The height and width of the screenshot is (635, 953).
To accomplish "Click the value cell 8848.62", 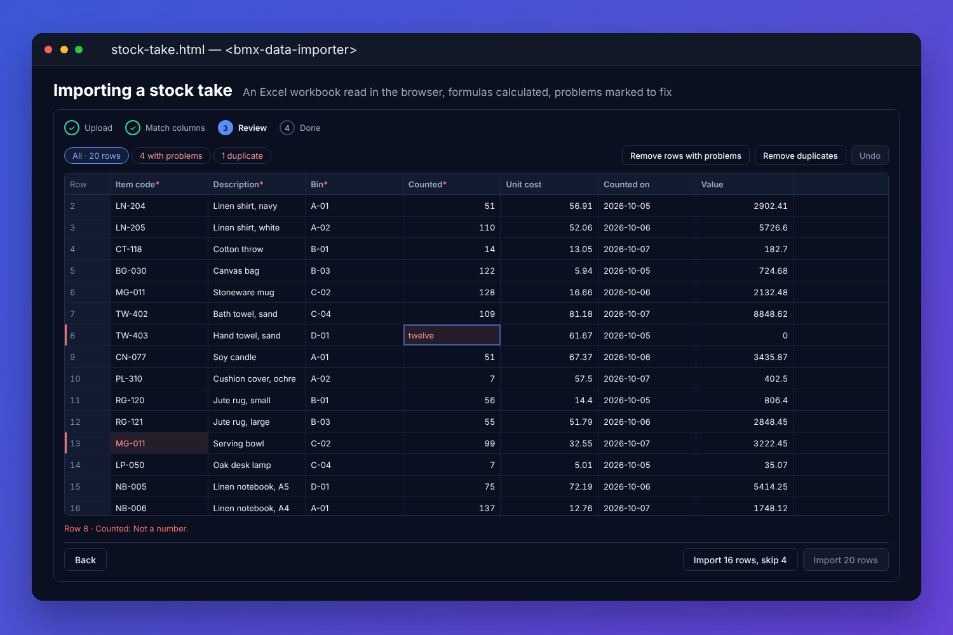I will coord(745,314).
